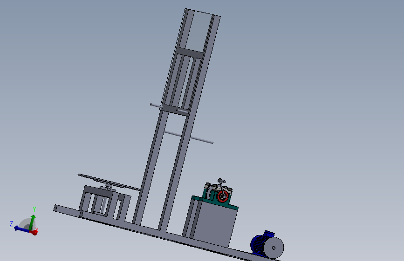This screenshot has height=261, width=404.
Task: Select the blue electric motor body
Action: (x=259, y=244)
